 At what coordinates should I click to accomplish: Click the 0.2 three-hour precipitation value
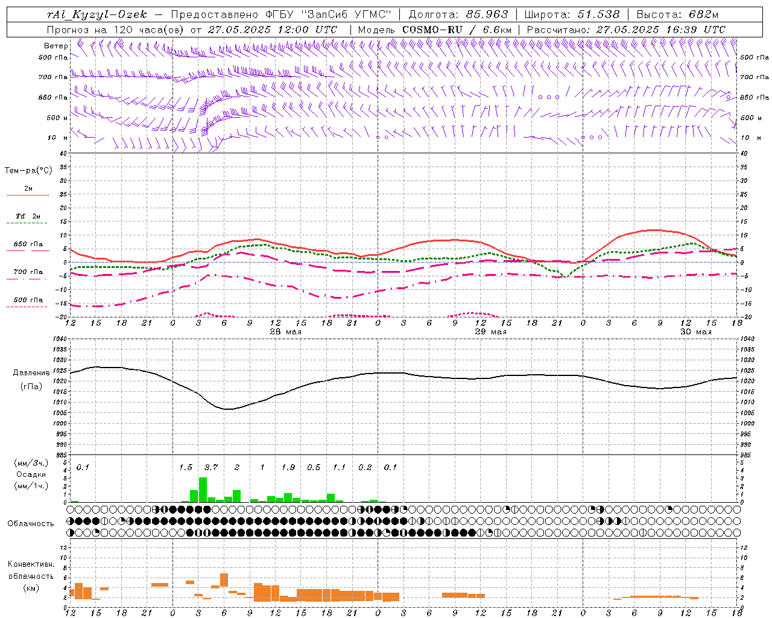(x=365, y=467)
